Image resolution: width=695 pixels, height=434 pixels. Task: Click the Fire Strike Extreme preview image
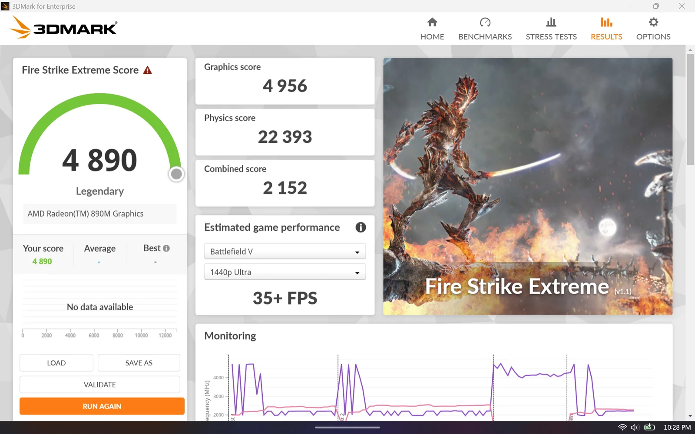pyautogui.click(x=527, y=186)
